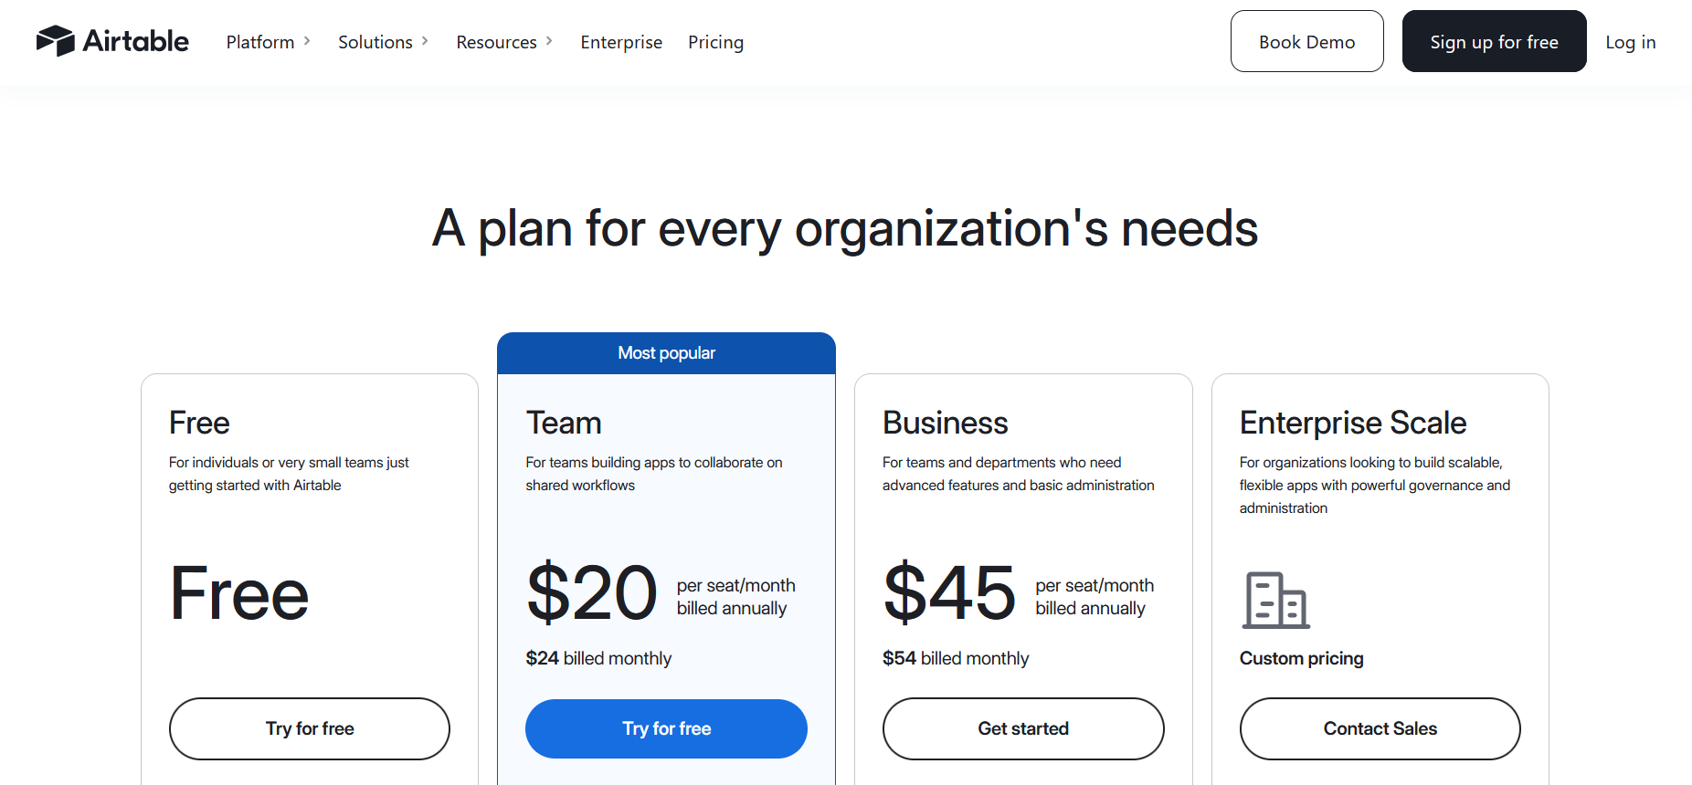Open the Log in link
Viewport: 1692px width, 785px height.
point(1630,42)
